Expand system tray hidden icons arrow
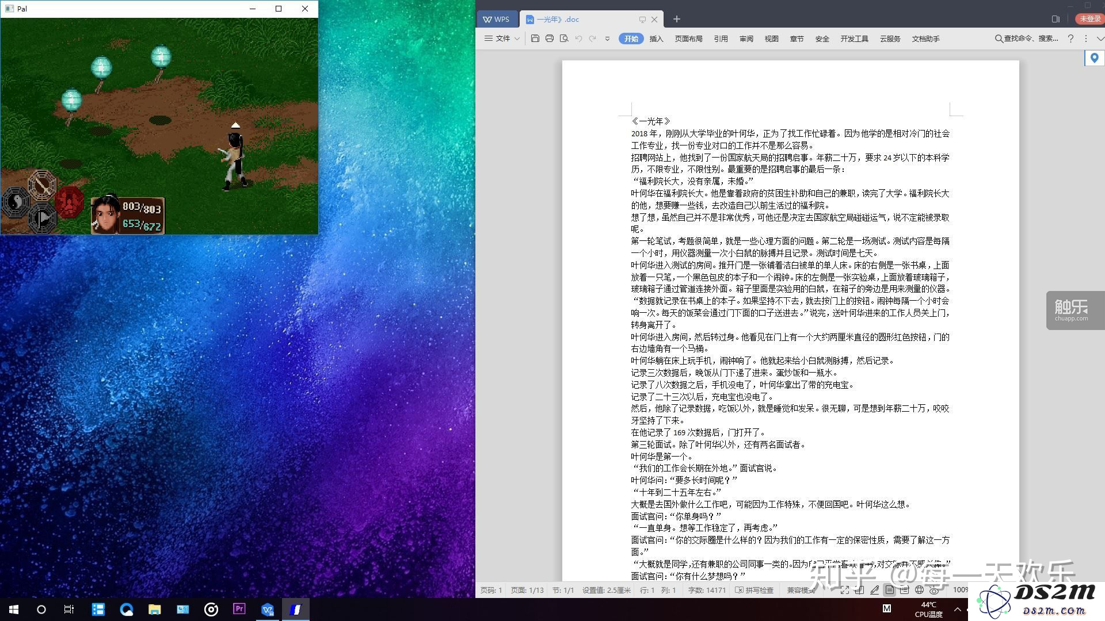Screen dimensions: 1105x621 click(958, 609)
